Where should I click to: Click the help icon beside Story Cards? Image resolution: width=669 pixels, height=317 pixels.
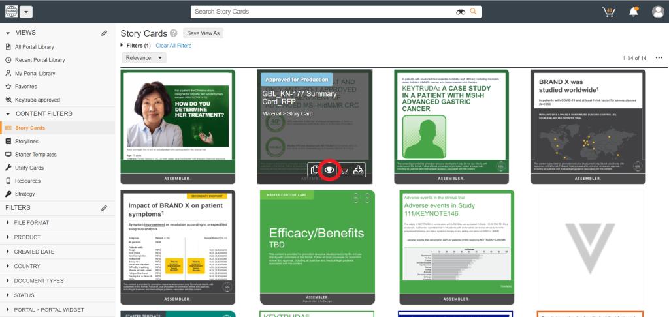pos(173,33)
